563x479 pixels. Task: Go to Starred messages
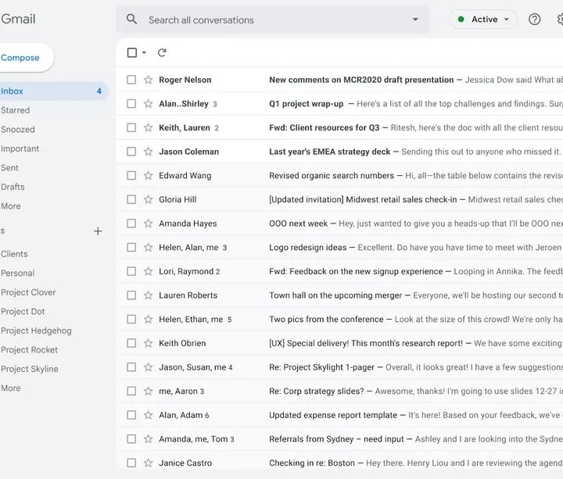pos(15,110)
